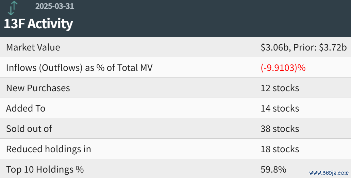
Task: Click the 59.8% holdings value
Action: click(273, 169)
